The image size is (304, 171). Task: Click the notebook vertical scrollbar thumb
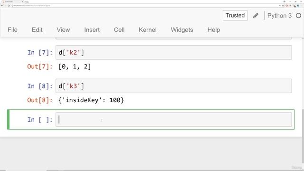[x=303, y=136]
